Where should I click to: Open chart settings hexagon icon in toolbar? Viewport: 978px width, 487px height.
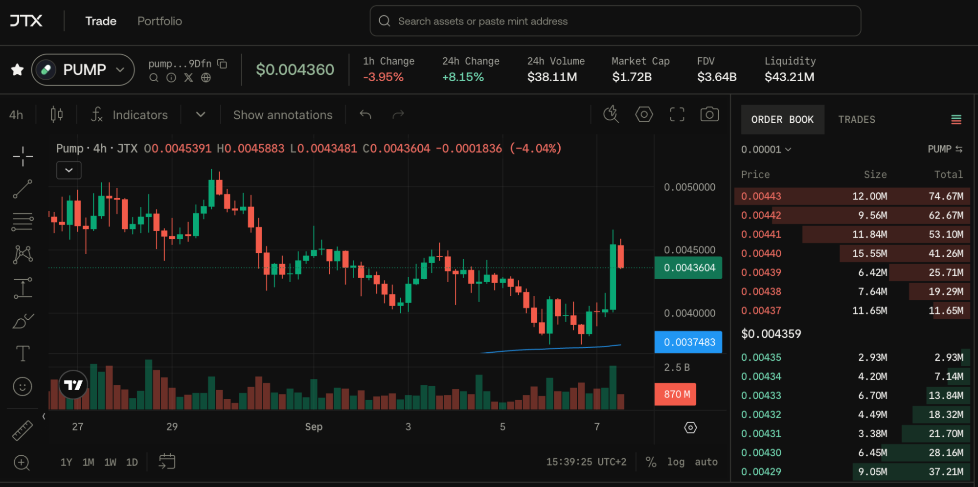pyautogui.click(x=644, y=114)
